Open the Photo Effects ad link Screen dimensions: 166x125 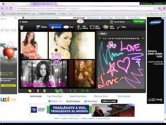134,18
